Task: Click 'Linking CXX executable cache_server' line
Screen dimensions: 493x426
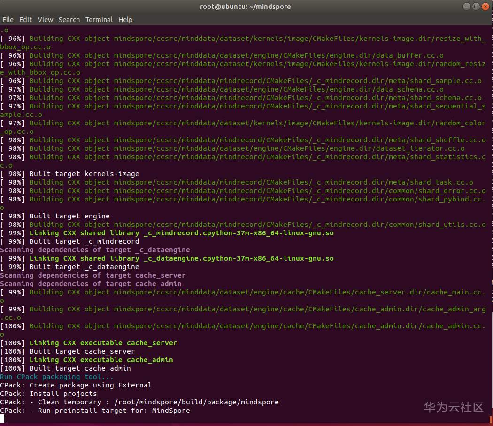Action: [x=89, y=343]
